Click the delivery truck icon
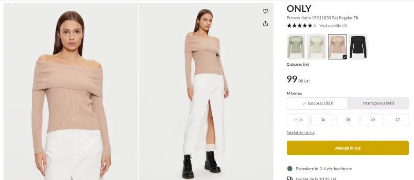The image size is (414, 180). tap(290, 178)
